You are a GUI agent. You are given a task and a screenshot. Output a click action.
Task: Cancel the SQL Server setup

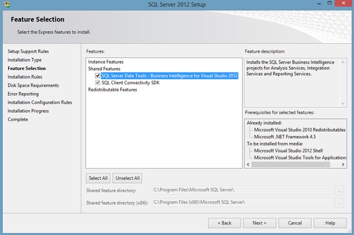point(295,223)
